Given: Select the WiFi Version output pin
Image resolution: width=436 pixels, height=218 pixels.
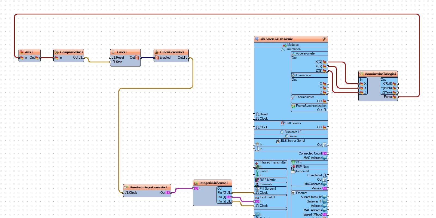Looking at the screenshot, I should click(328, 188).
